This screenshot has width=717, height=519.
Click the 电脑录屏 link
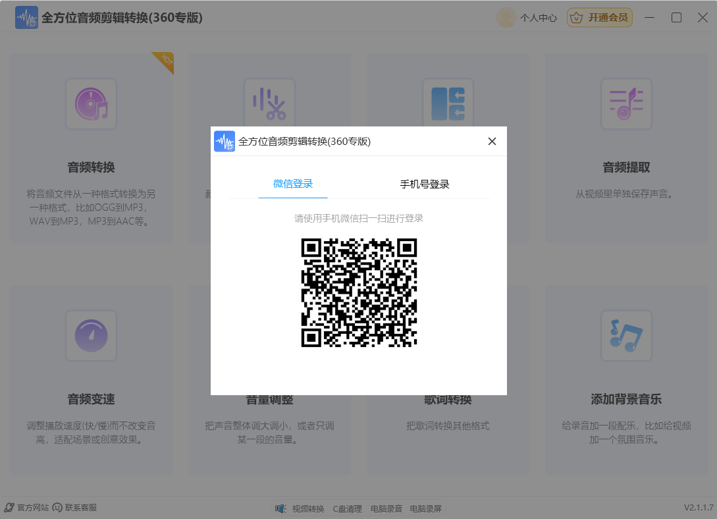425,508
